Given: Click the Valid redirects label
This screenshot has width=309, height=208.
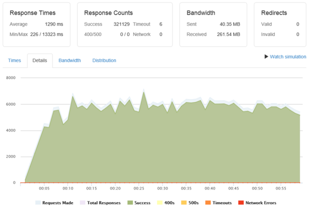Looking at the screenshot, I should [x=266, y=24].
